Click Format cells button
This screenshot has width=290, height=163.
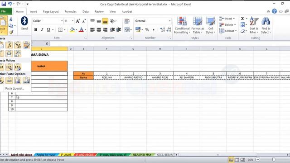coord(228,31)
